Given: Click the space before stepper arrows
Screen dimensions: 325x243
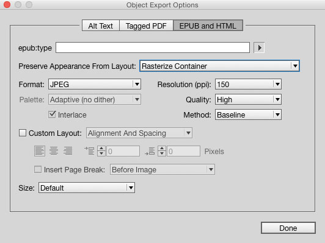Looking at the screenshot, I should coord(101,151).
